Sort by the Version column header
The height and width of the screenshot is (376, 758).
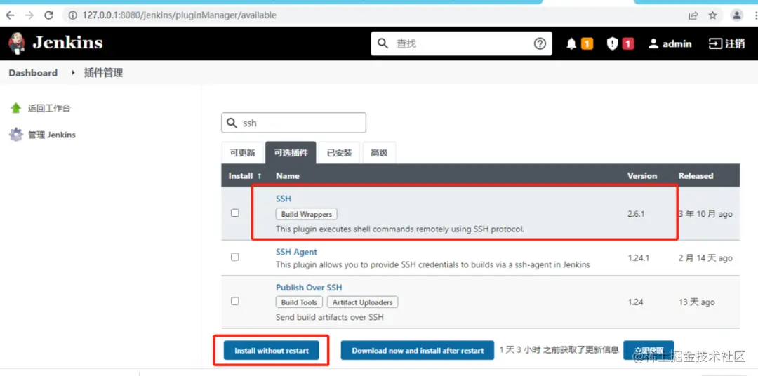tap(642, 176)
